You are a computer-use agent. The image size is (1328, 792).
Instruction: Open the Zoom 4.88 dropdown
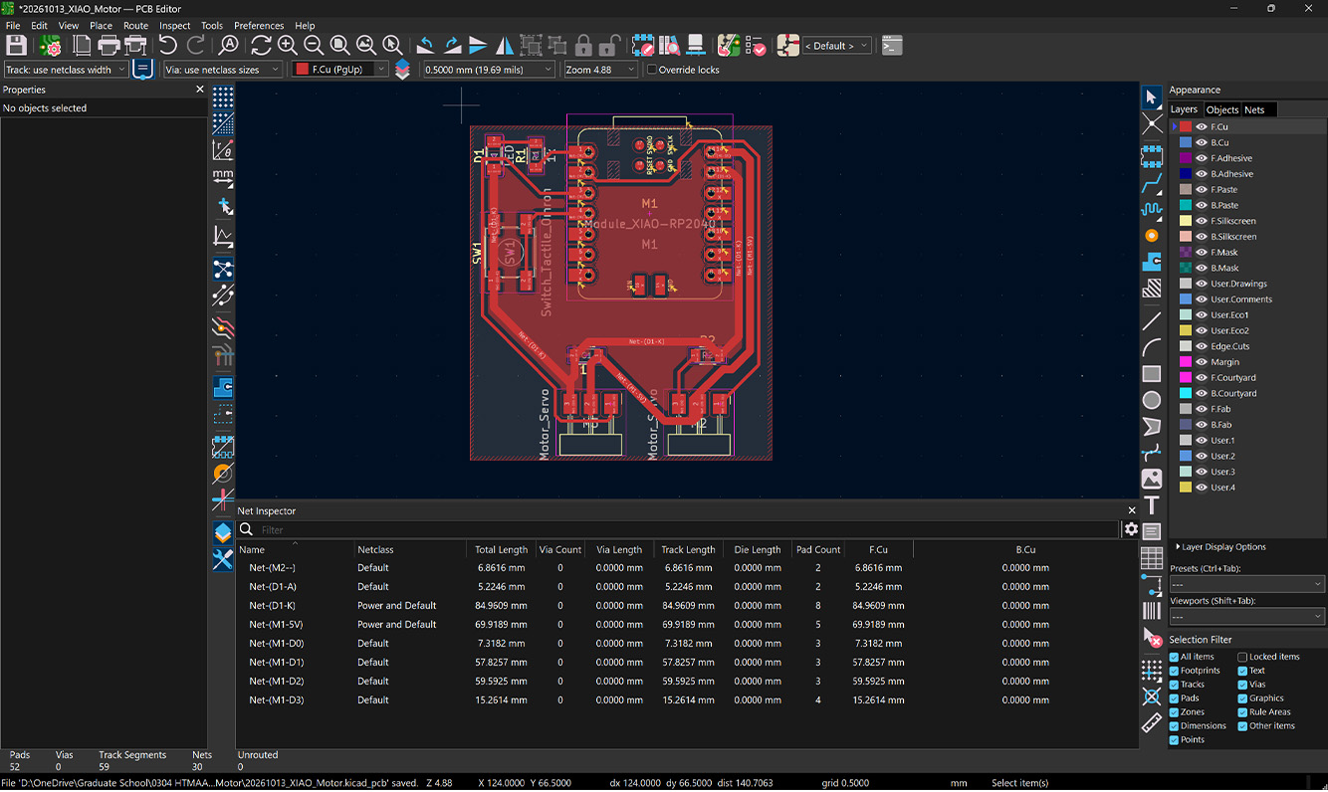coord(600,70)
